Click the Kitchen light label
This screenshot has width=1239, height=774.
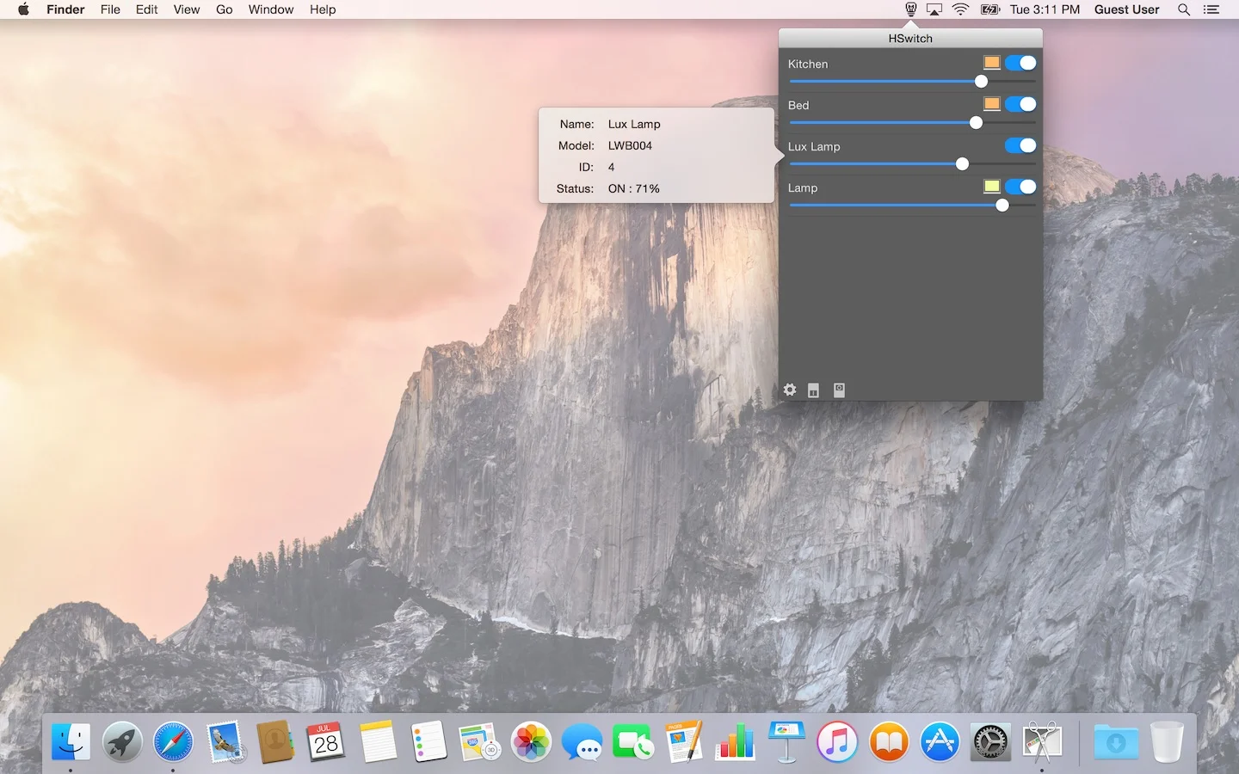pos(808,64)
